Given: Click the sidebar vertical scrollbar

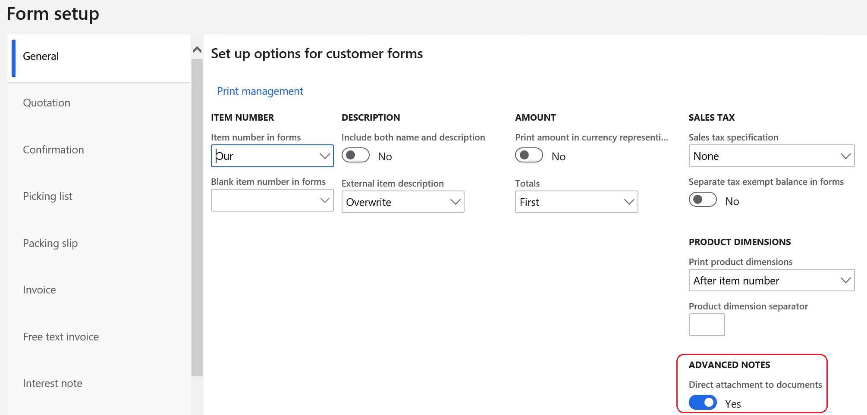Looking at the screenshot, I should pyautogui.click(x=197, y=218).
